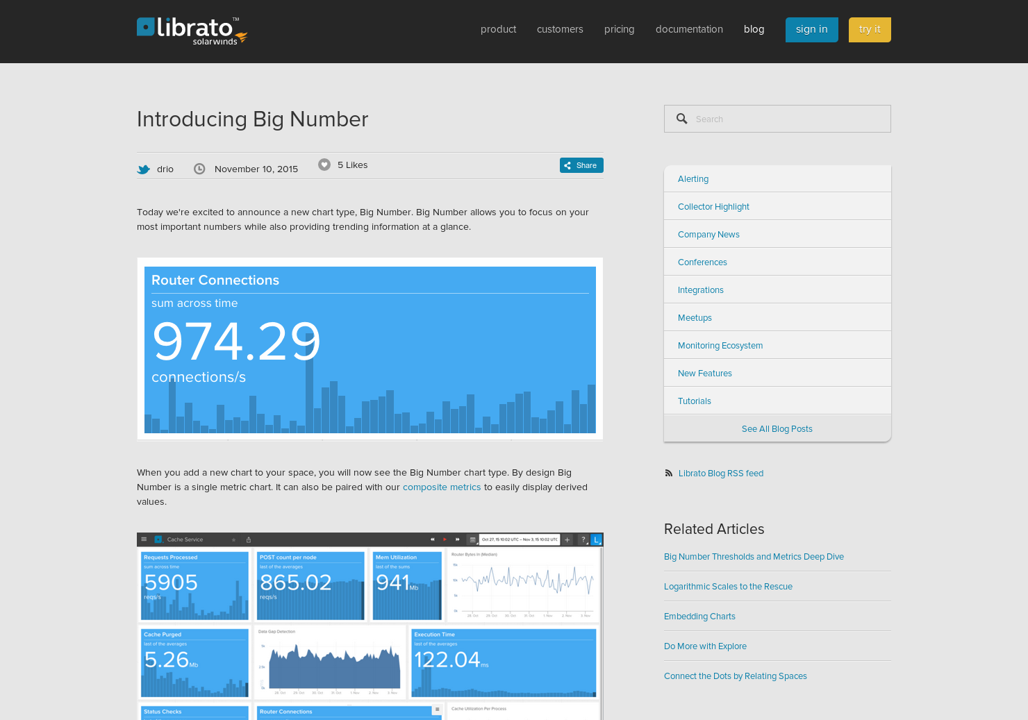
Task: Open the Company News category
Action: (x=777, y=234)
